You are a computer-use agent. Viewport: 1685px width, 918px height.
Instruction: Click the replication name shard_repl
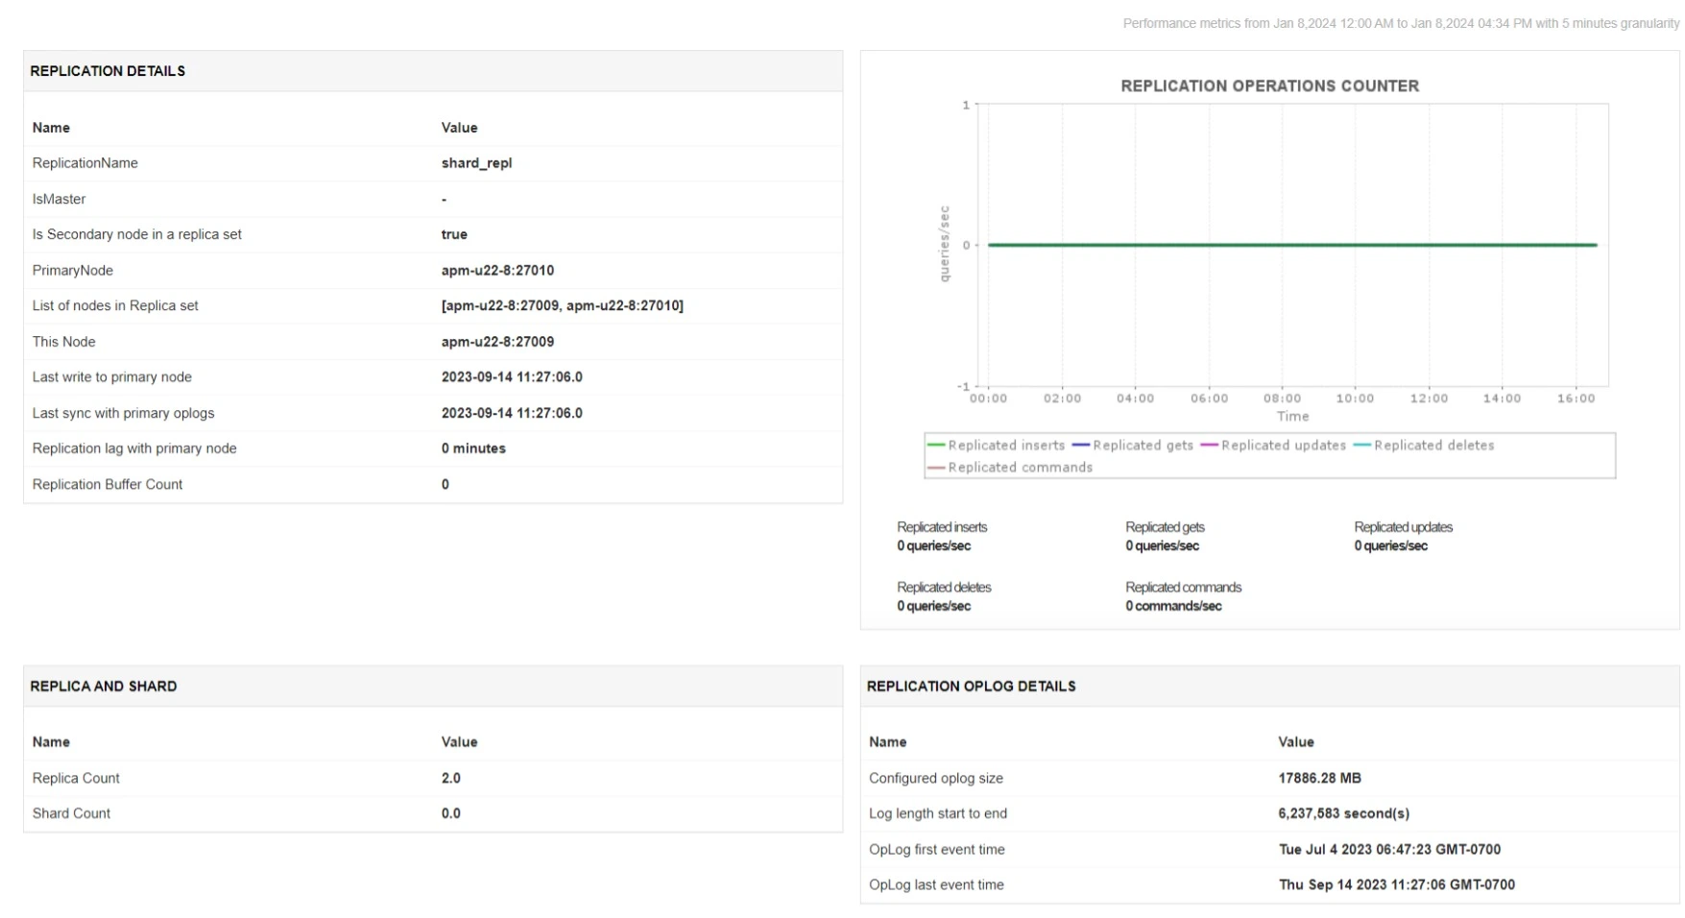476,162
